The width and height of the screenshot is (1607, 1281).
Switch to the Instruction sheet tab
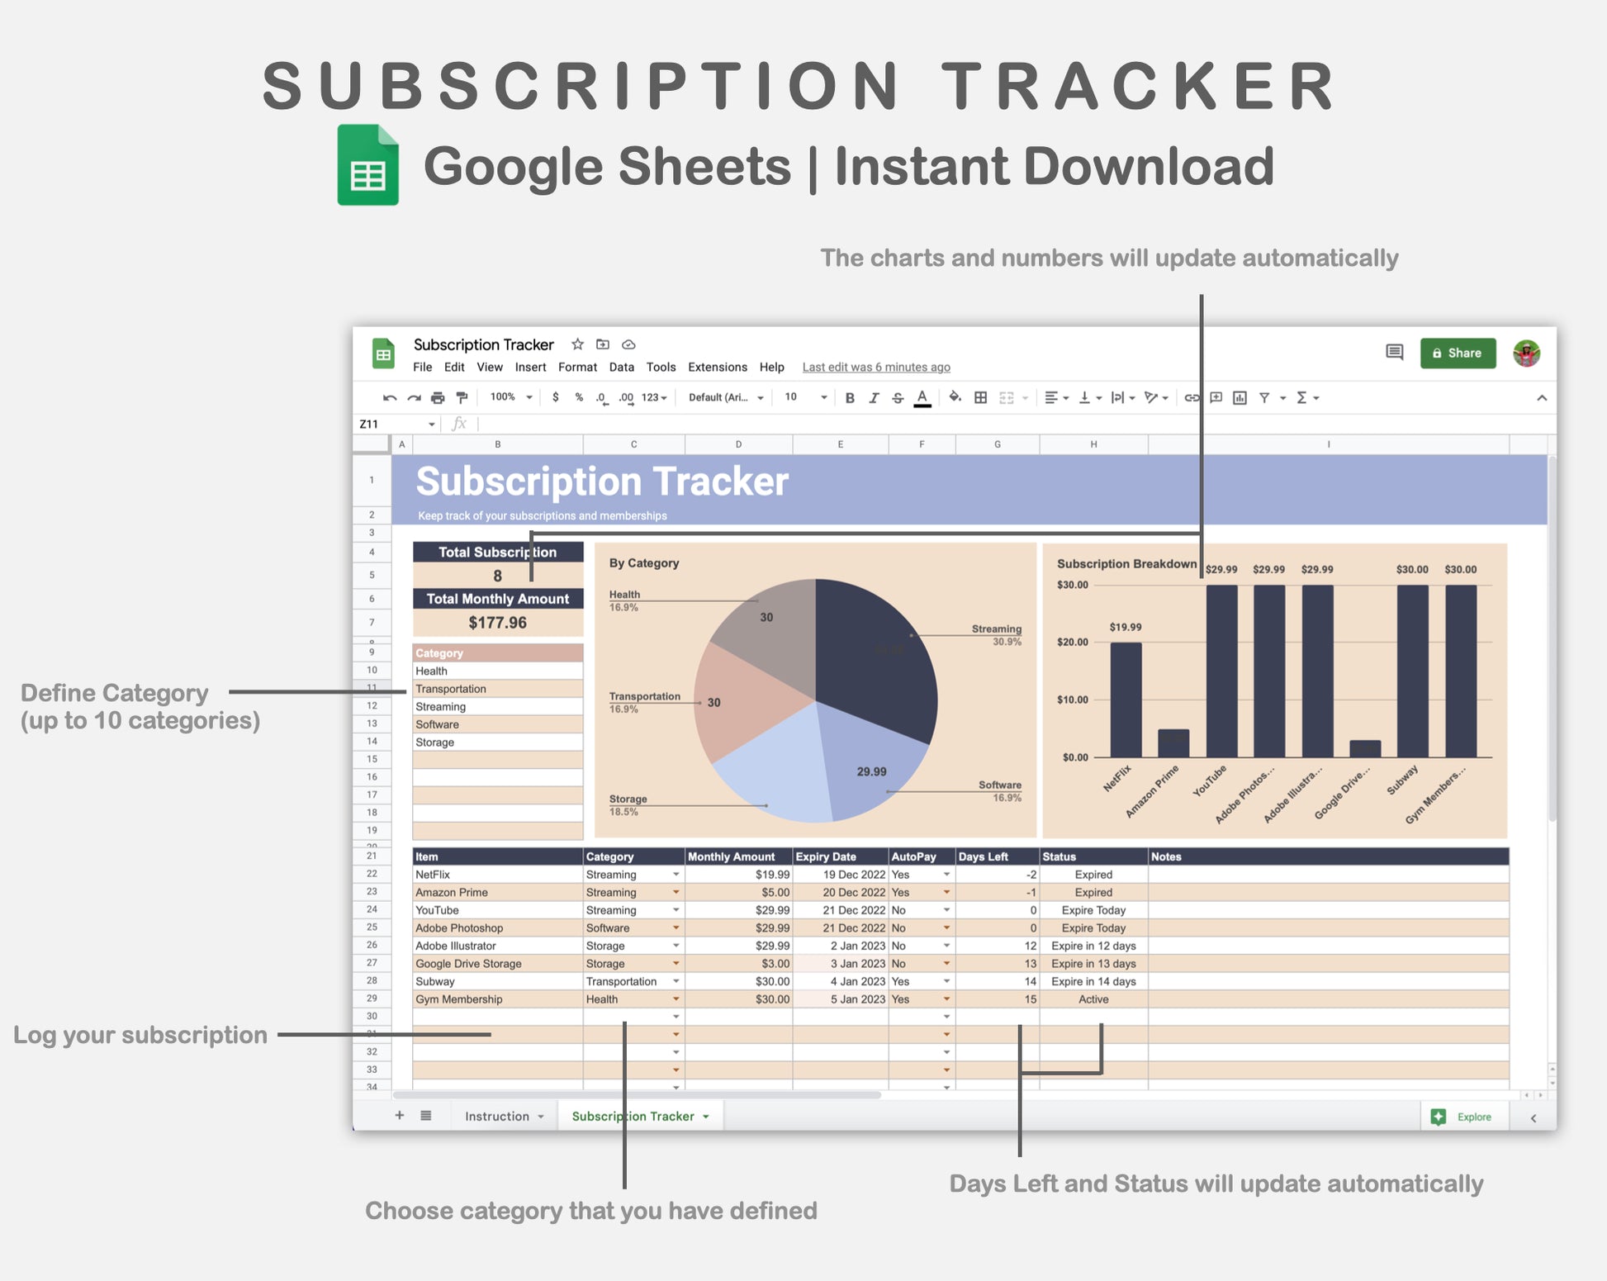497,1116
